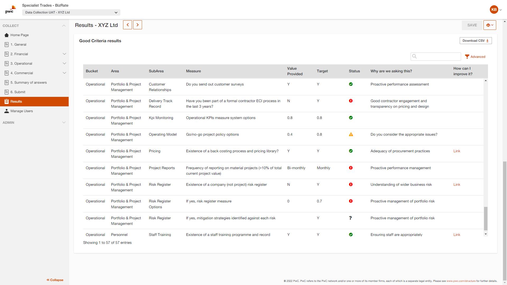The image size is (507, 285).
Task: Expand the 2. Financial section
Action: click(64, 54)
